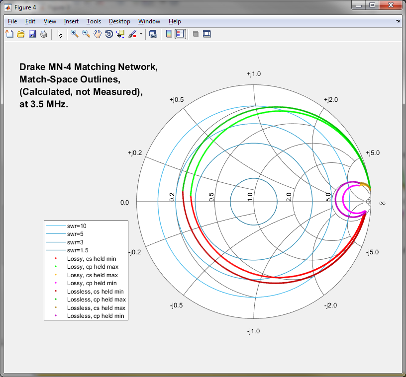This screenshot has height=377, width=406.
Task: Click the Link Plot icon
Action: point(153,34)
